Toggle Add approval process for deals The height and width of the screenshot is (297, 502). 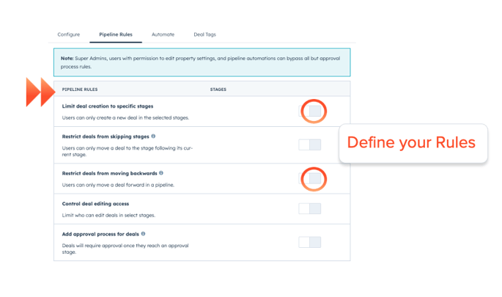309,242
